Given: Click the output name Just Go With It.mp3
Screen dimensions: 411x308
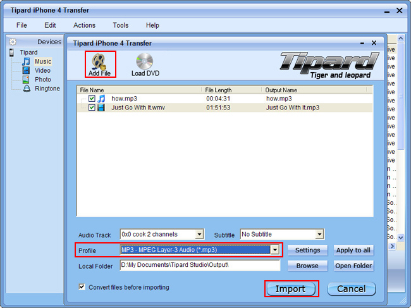Looking at the screenshot, I should pos(293,108).
